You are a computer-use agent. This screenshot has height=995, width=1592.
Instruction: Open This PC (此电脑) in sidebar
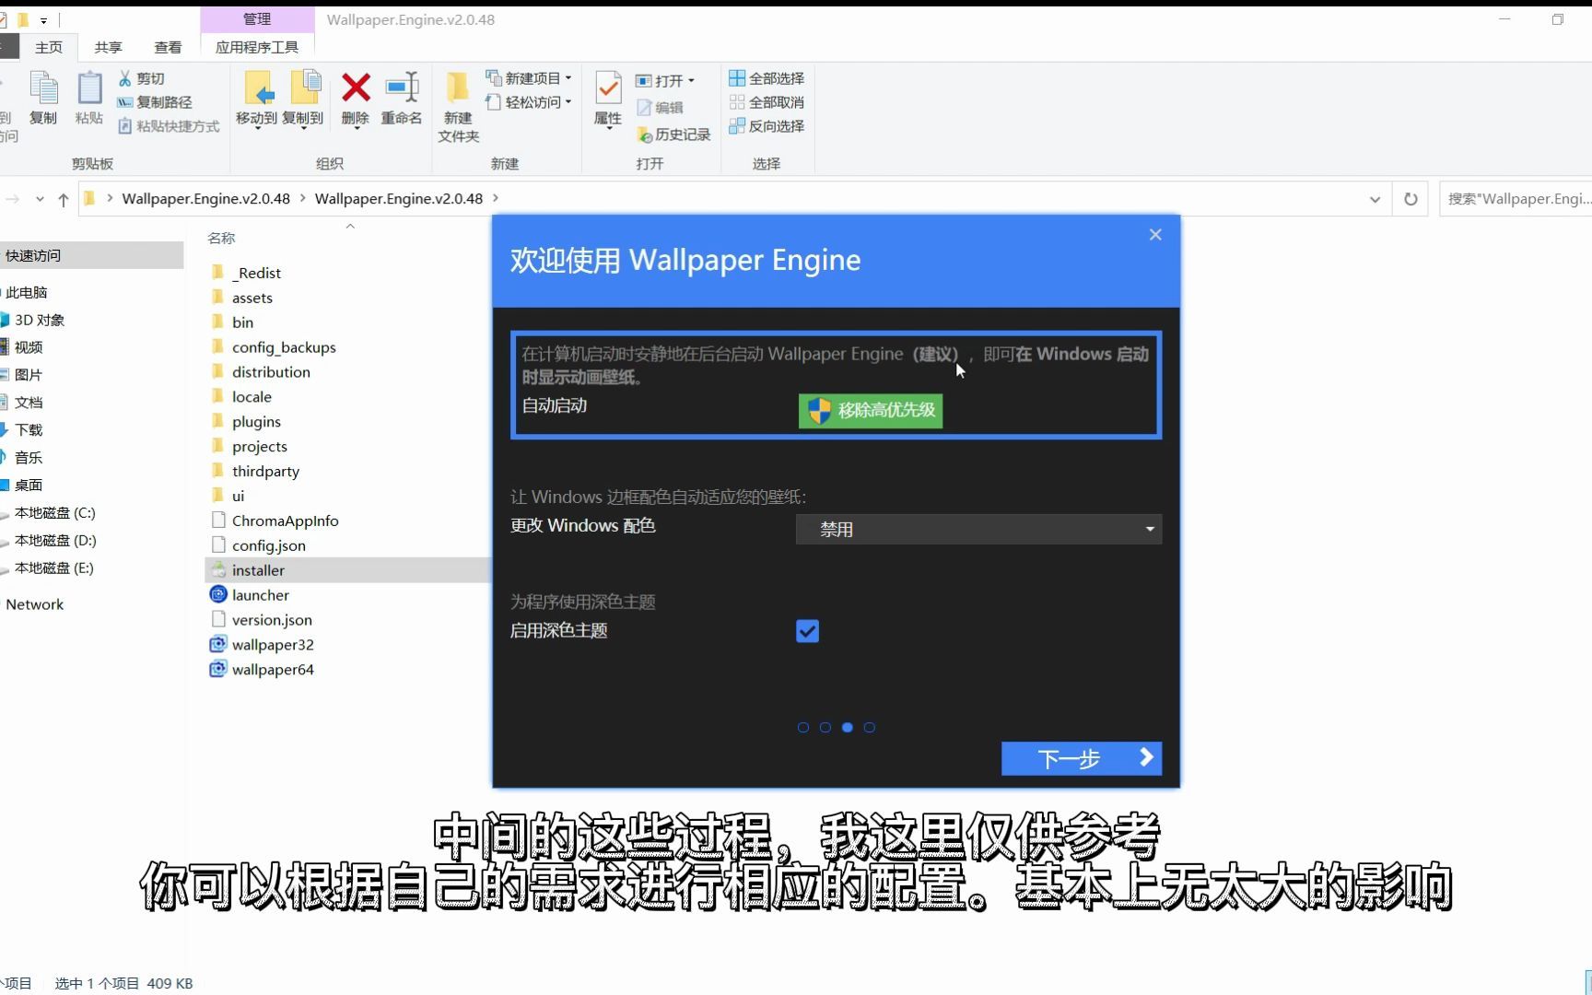pyautogui.click(x=26, y=293)
